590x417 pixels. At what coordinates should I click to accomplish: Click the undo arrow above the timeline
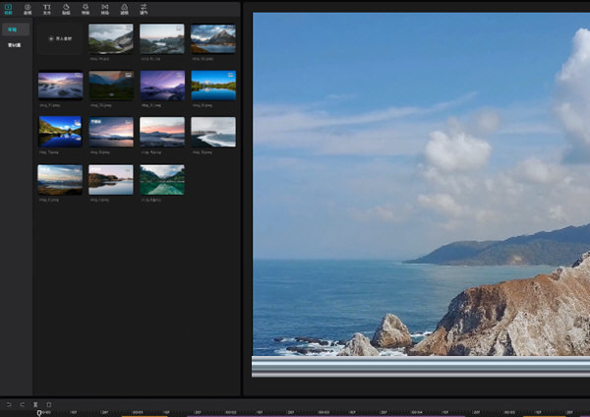coord(9,404)
